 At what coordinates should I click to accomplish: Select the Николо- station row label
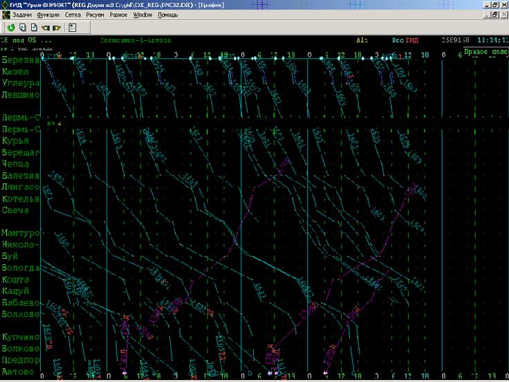tap(21, 244)
